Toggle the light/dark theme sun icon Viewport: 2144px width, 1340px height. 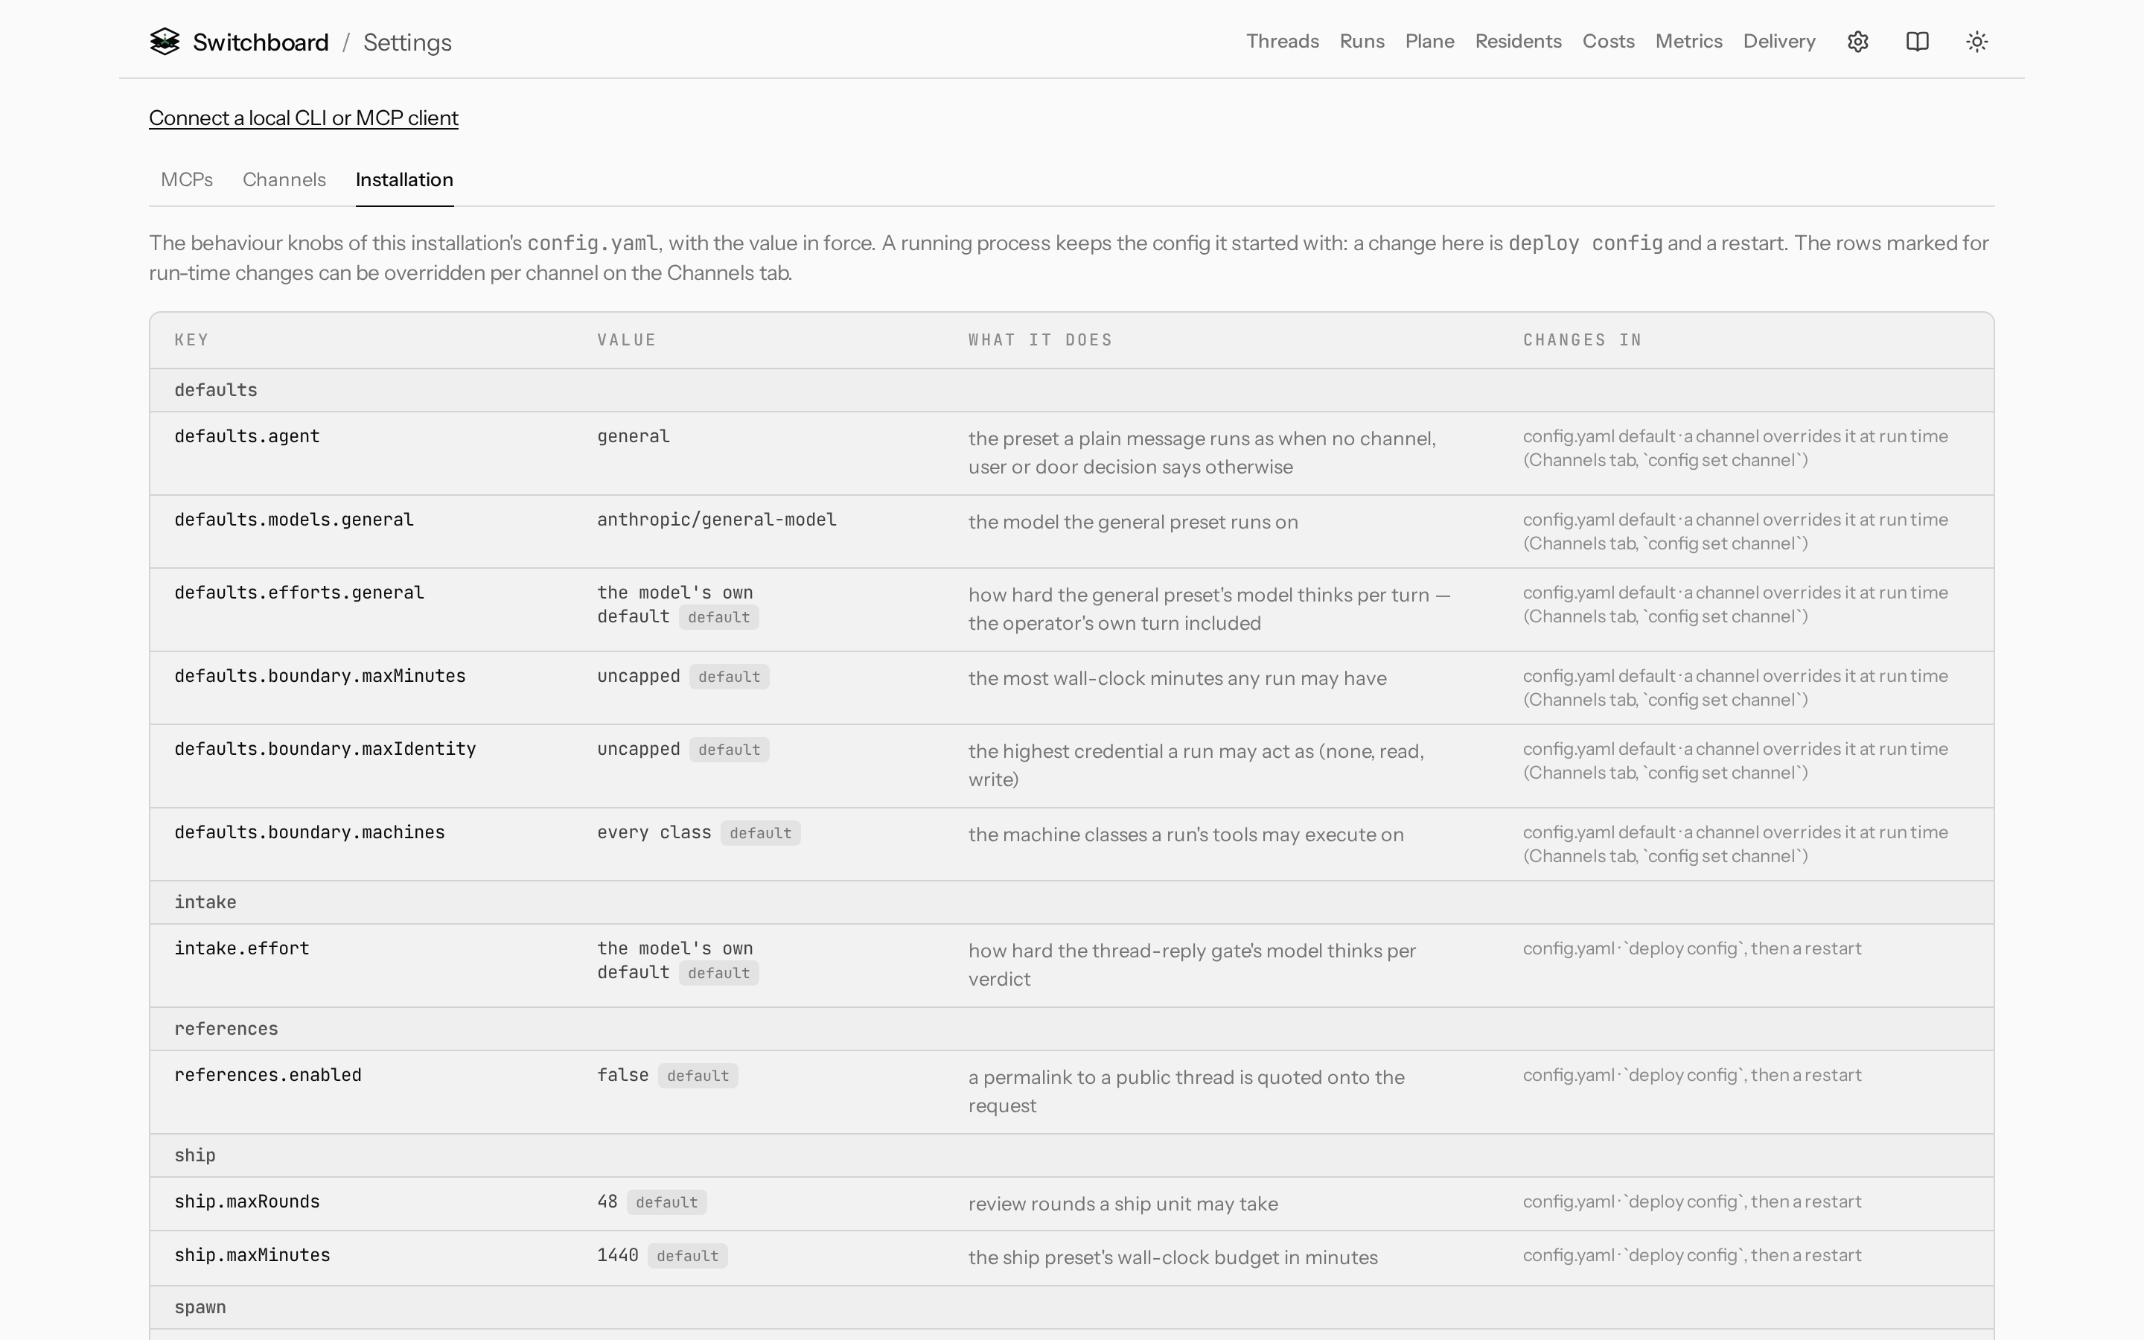(1976, 42)
